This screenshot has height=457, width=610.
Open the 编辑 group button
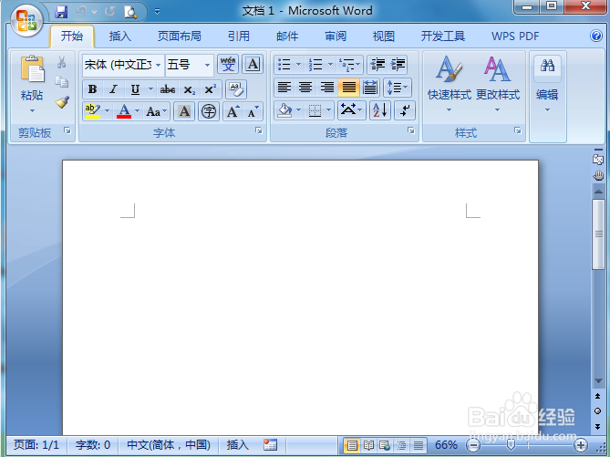click(x=547, y=84)
